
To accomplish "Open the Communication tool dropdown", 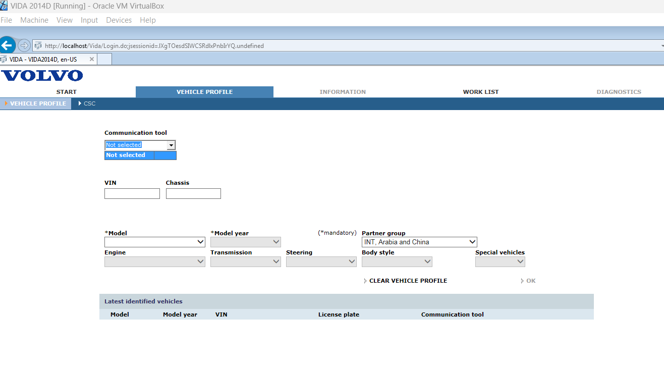I will (x=171, y=145).
